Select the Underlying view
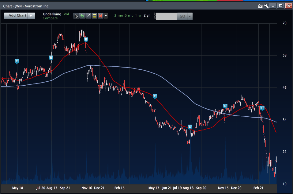 [52, 14]
